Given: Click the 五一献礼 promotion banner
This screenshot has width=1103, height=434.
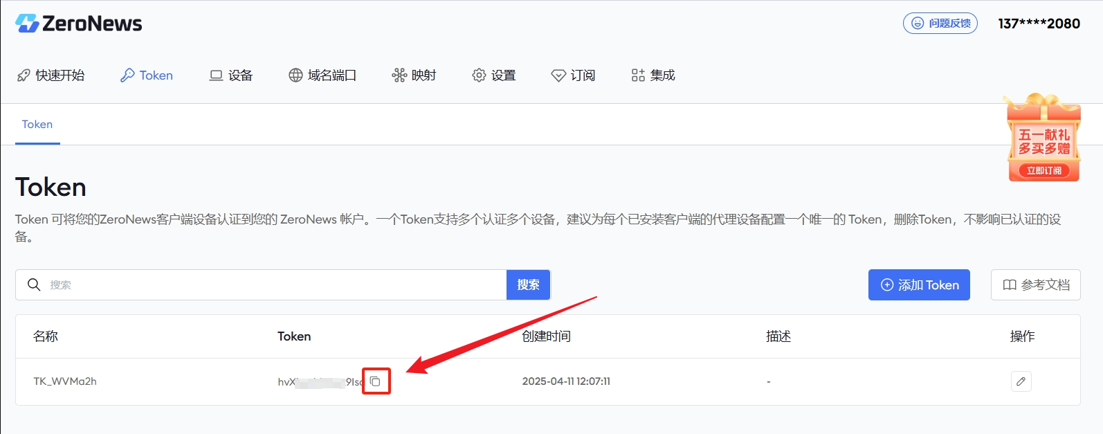Looking at the screenshot, I should (1043, 137).
